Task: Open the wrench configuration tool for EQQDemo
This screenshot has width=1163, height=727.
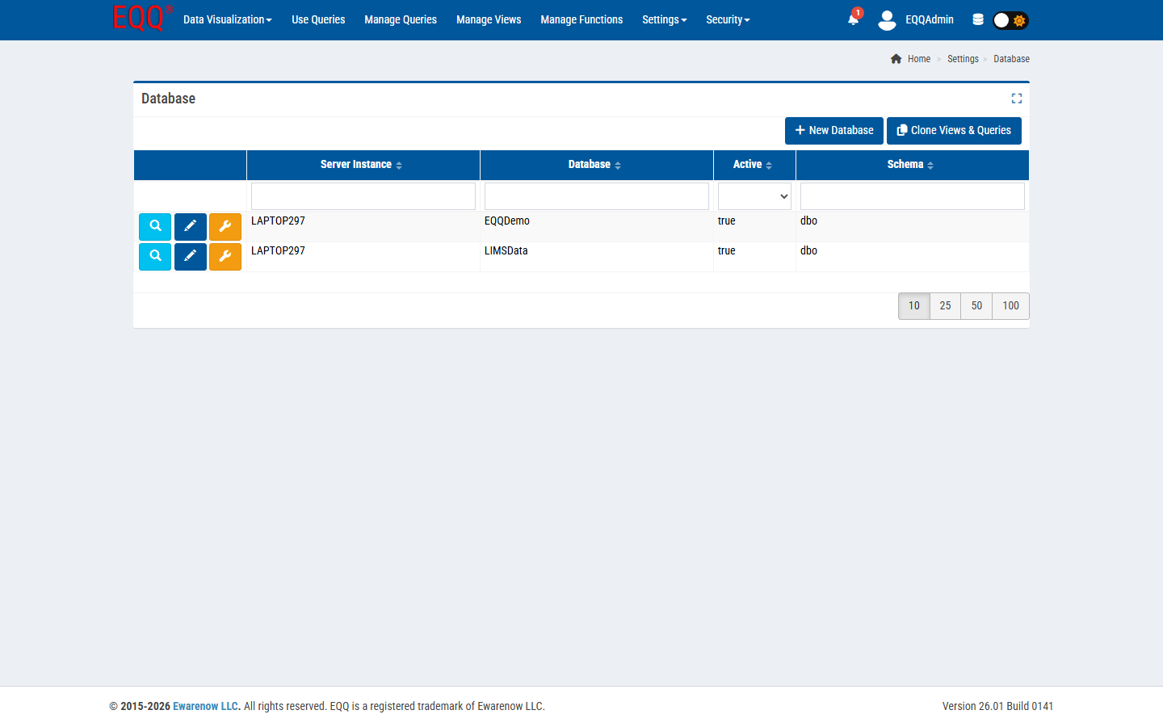Action: 225,226
